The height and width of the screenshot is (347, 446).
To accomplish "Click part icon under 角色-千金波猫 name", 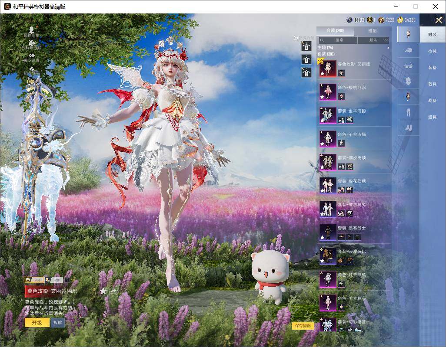I will (341, 144).
